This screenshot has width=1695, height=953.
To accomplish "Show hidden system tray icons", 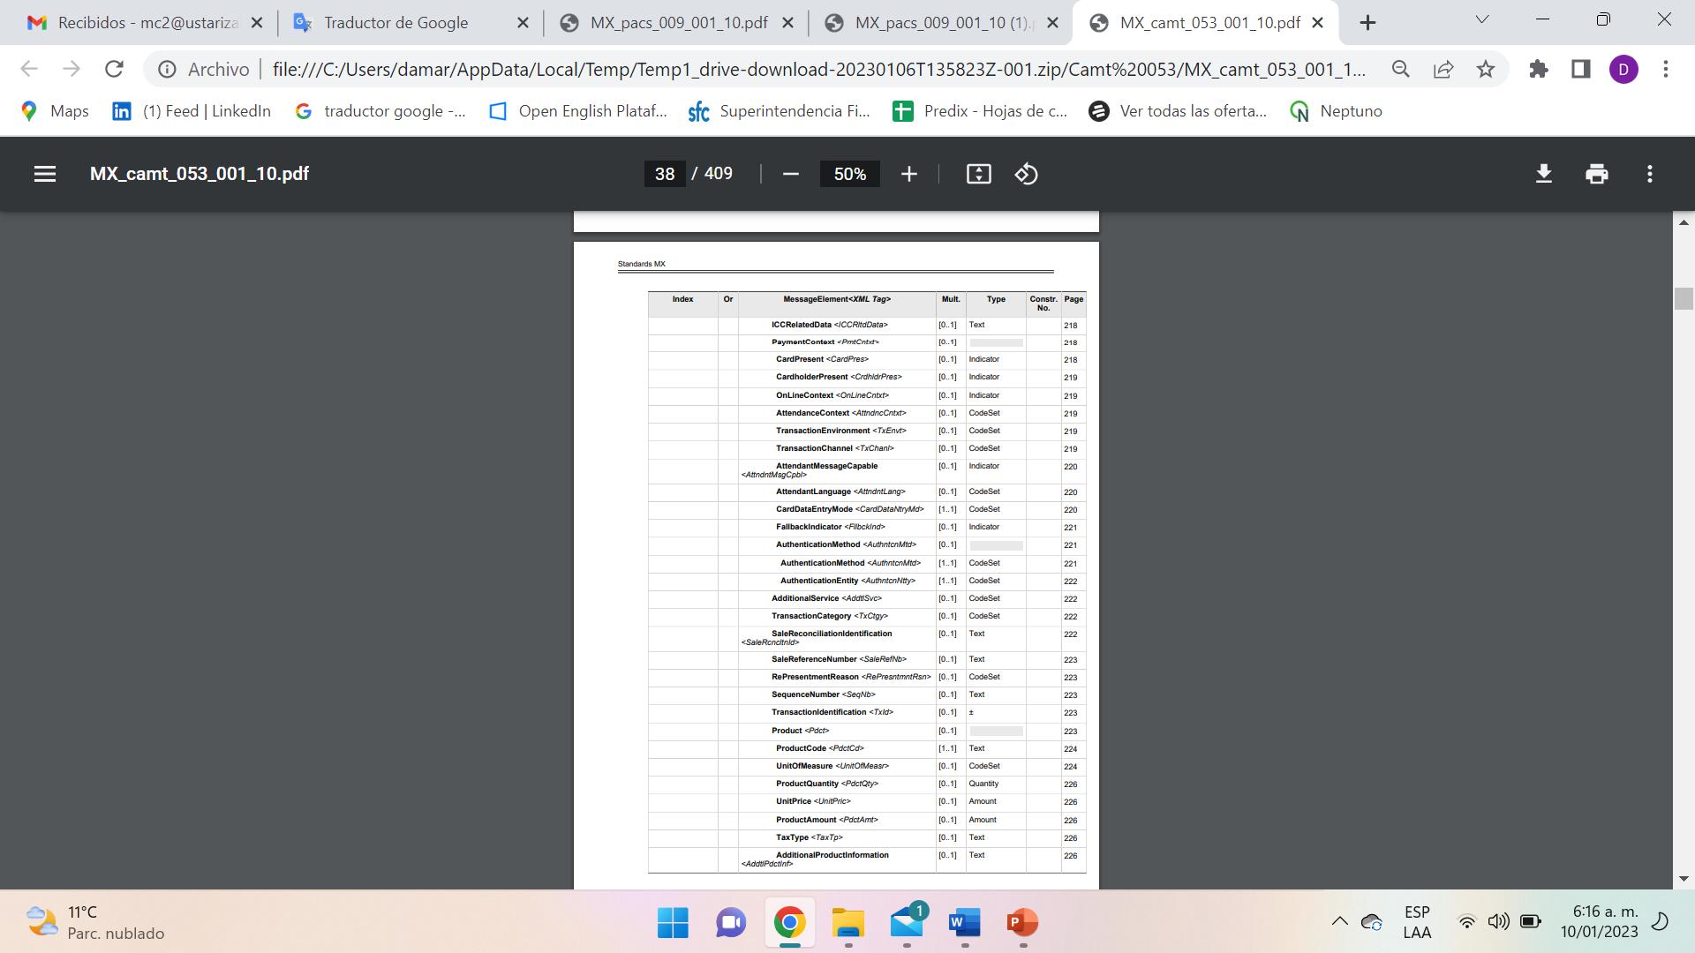I will pyautogui.click(x=1339, y=922).
